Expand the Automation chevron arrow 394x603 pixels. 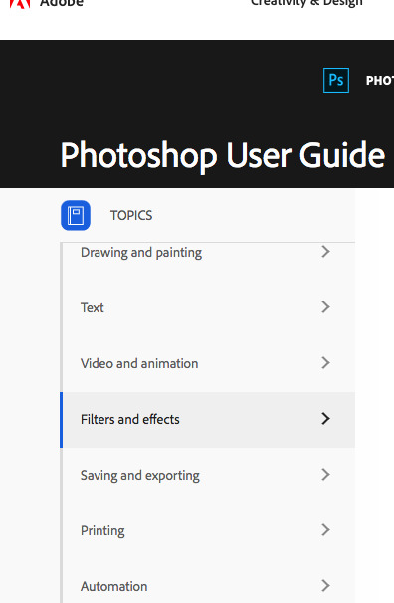[x=325, y=586]
